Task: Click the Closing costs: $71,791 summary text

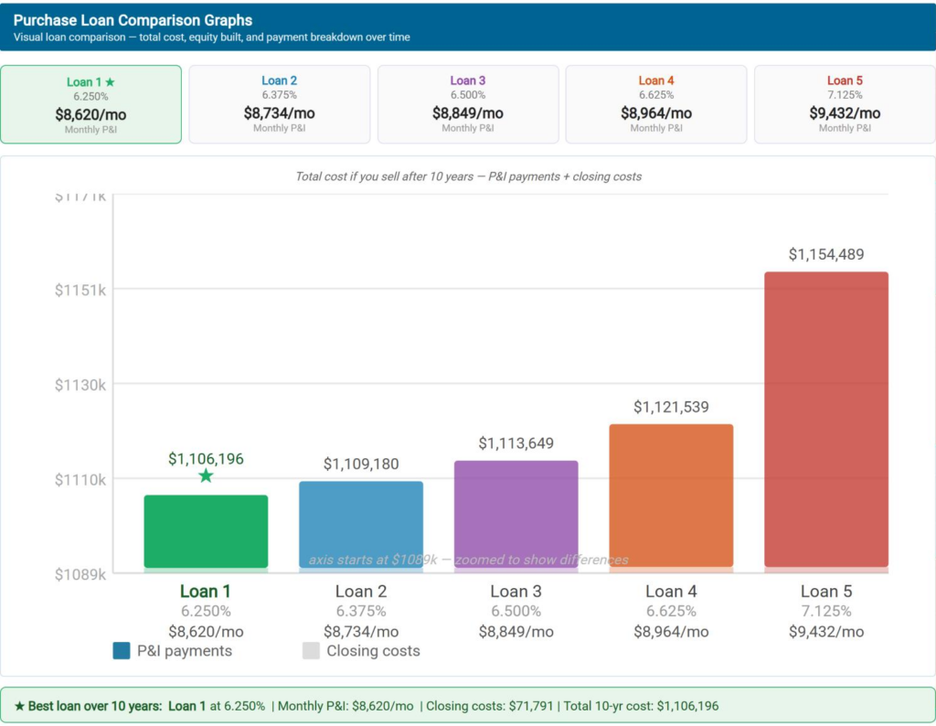Action: [490, 706]
